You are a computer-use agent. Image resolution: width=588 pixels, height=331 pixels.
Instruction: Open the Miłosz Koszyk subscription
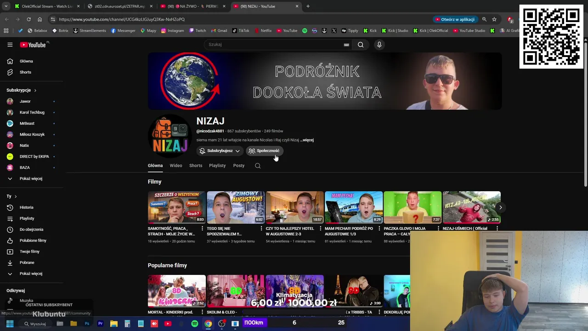point(31,134)
